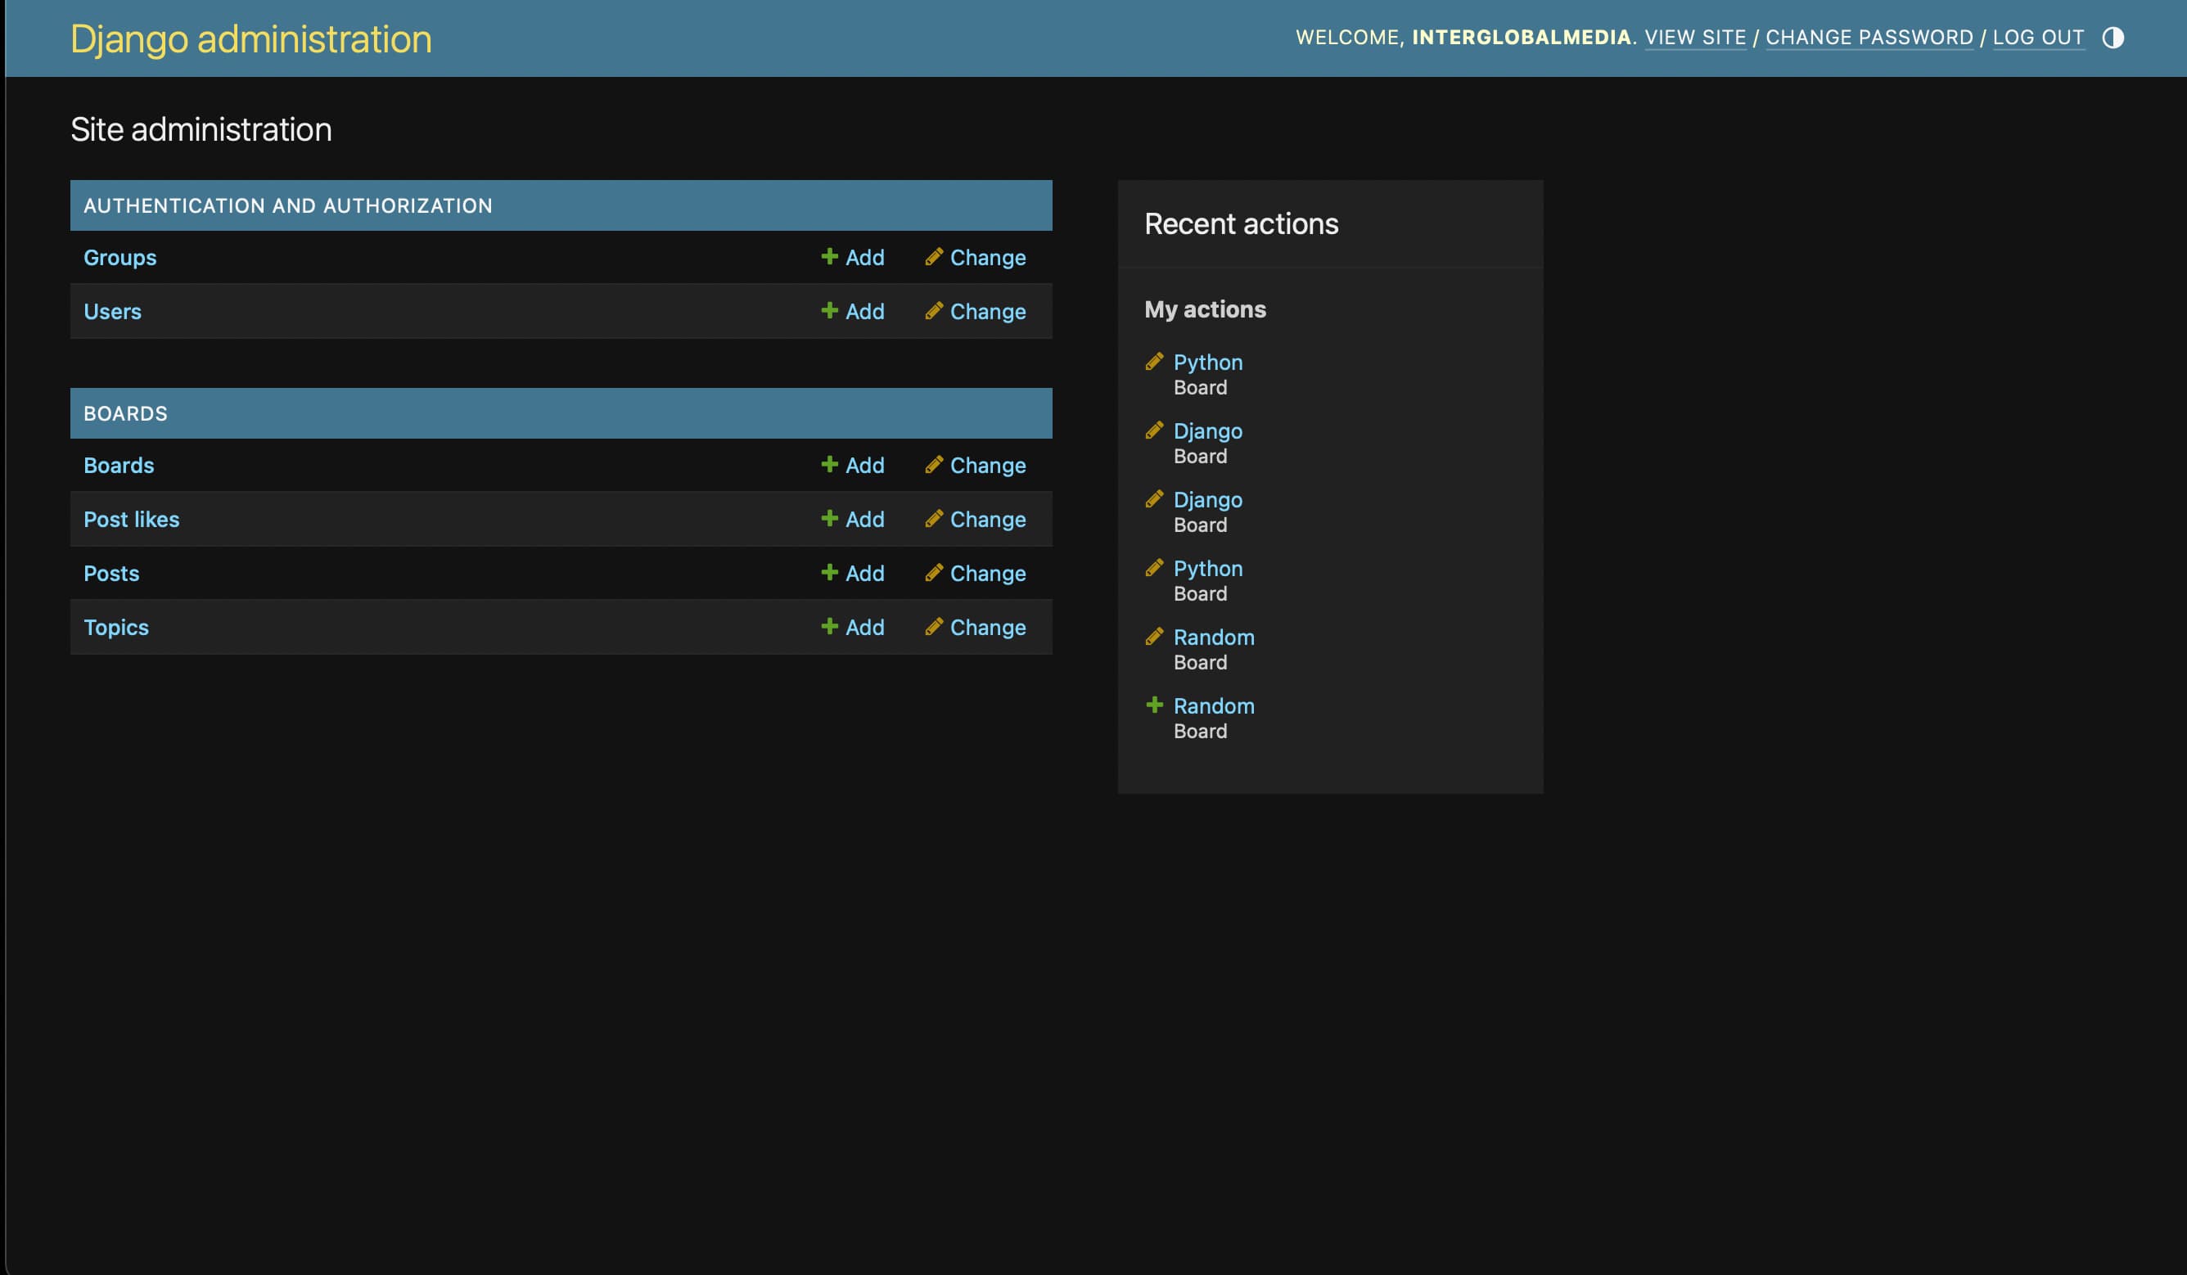Viewport: 2187px width, 1275px height.
Task: Click the green plus icon for Boards
Action: click(829, 464)
